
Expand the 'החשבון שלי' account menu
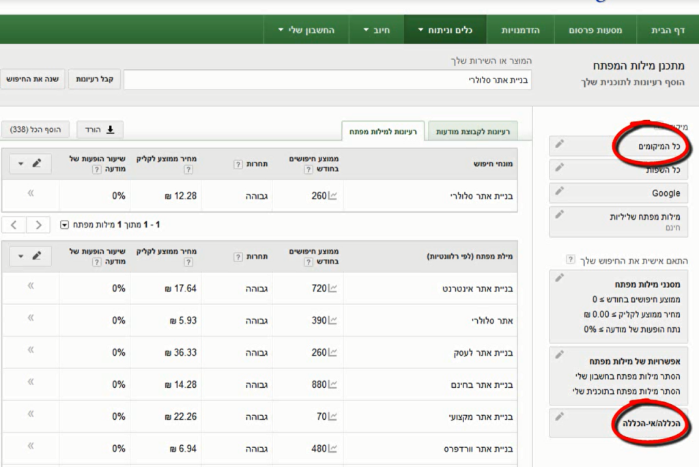[x=306, y=30]
